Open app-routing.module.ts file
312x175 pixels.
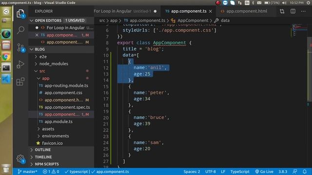pos(61,86)
